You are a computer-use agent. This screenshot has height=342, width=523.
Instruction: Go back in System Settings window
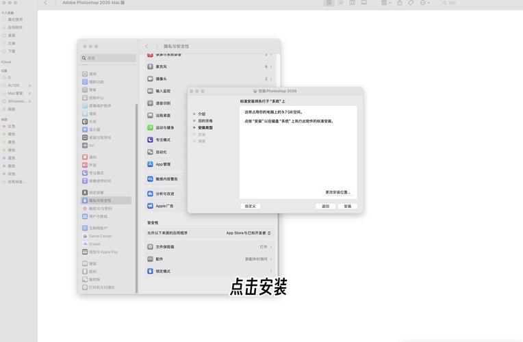click(146, 47)
